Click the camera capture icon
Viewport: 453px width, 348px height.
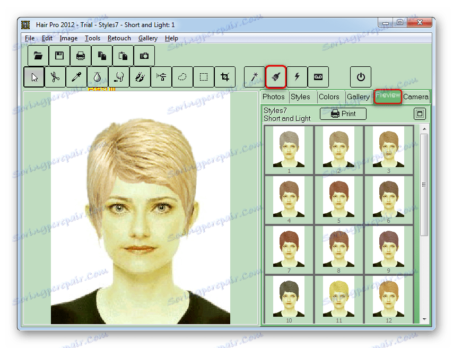[x=144, y=56]
